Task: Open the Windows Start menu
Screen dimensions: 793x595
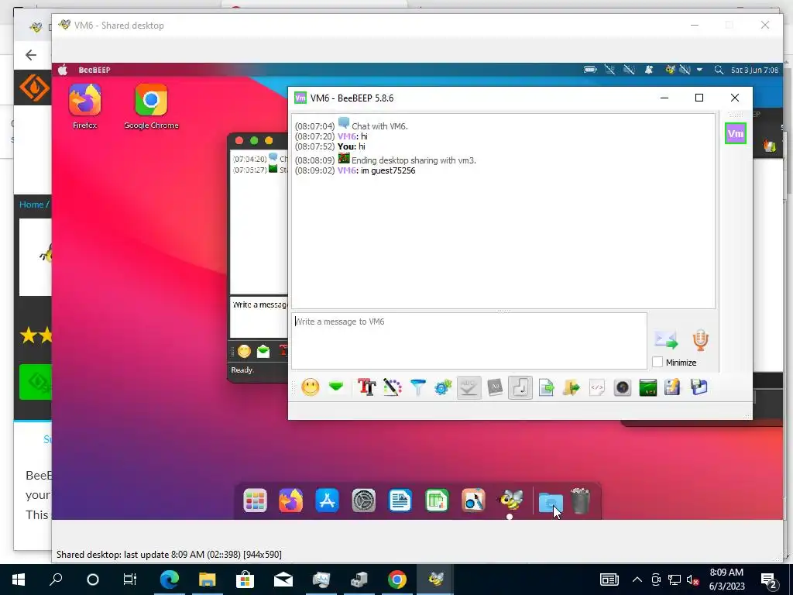Action: click(x=19, y=580)
